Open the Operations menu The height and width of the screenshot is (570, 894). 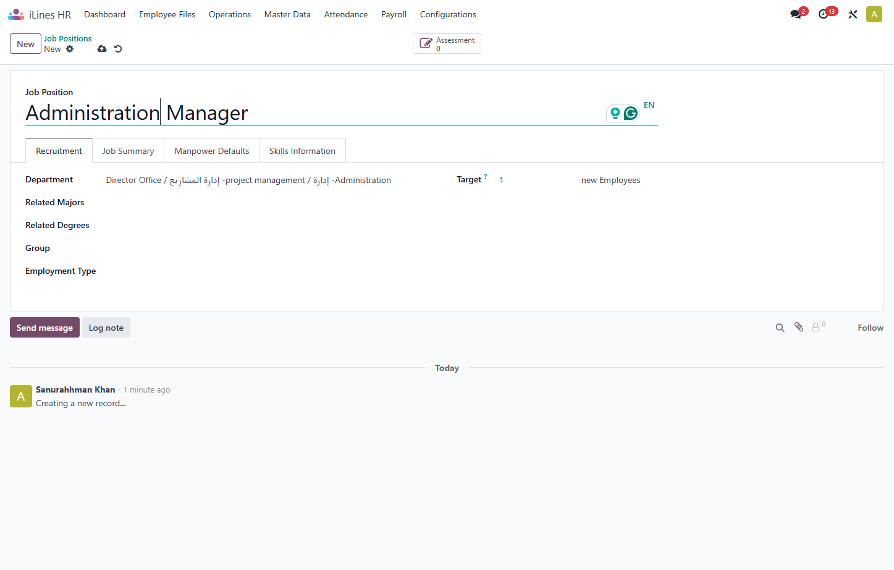click(230, 14)
